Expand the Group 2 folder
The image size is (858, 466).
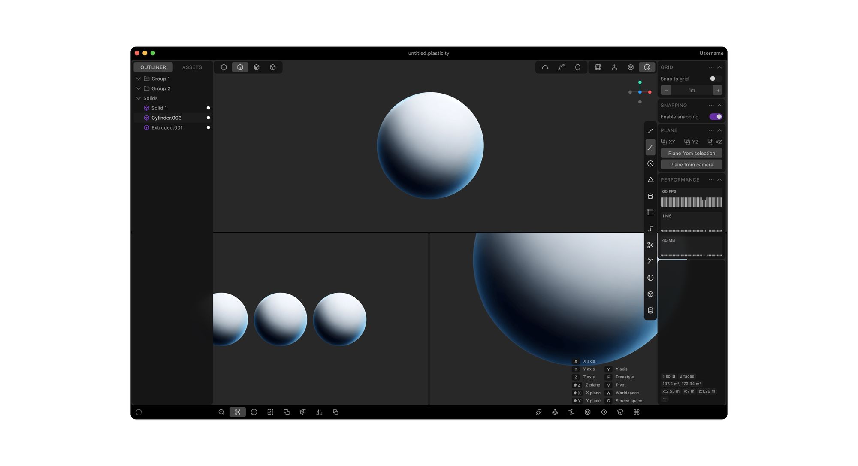pos(139,88)
